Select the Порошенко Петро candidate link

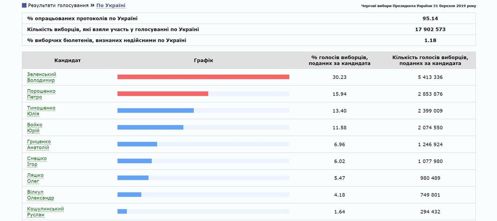point(41,94)
